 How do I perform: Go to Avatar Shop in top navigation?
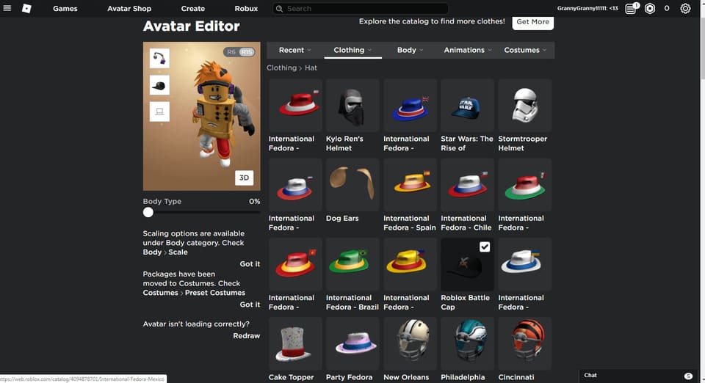(x=129, y=9)
